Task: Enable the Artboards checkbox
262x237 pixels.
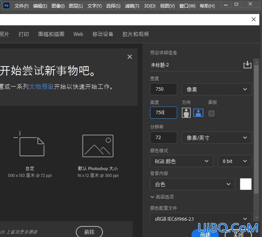Action: 211,113
